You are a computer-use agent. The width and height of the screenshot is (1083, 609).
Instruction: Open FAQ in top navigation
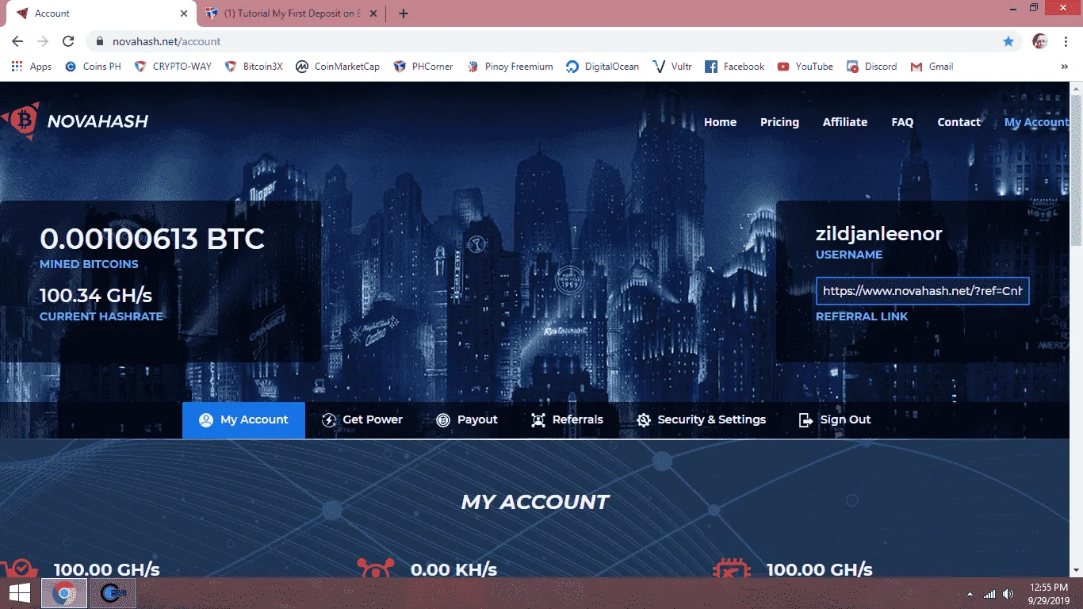click(x=902, y=122)
